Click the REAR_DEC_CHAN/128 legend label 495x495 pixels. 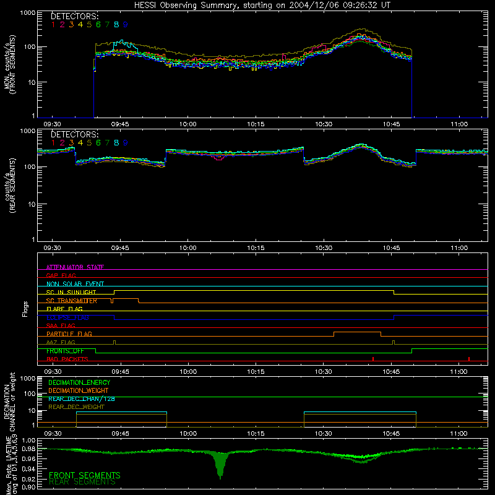point(82,398)
